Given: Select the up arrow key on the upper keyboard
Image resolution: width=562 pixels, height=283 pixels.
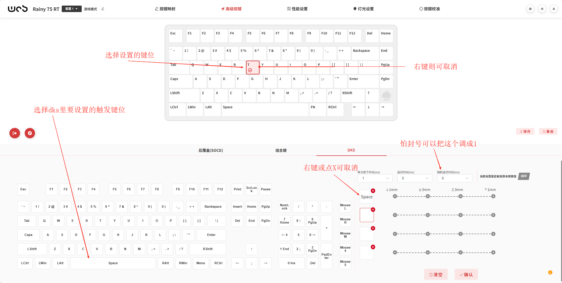Looking at the screenshot, I should (372, 96).
